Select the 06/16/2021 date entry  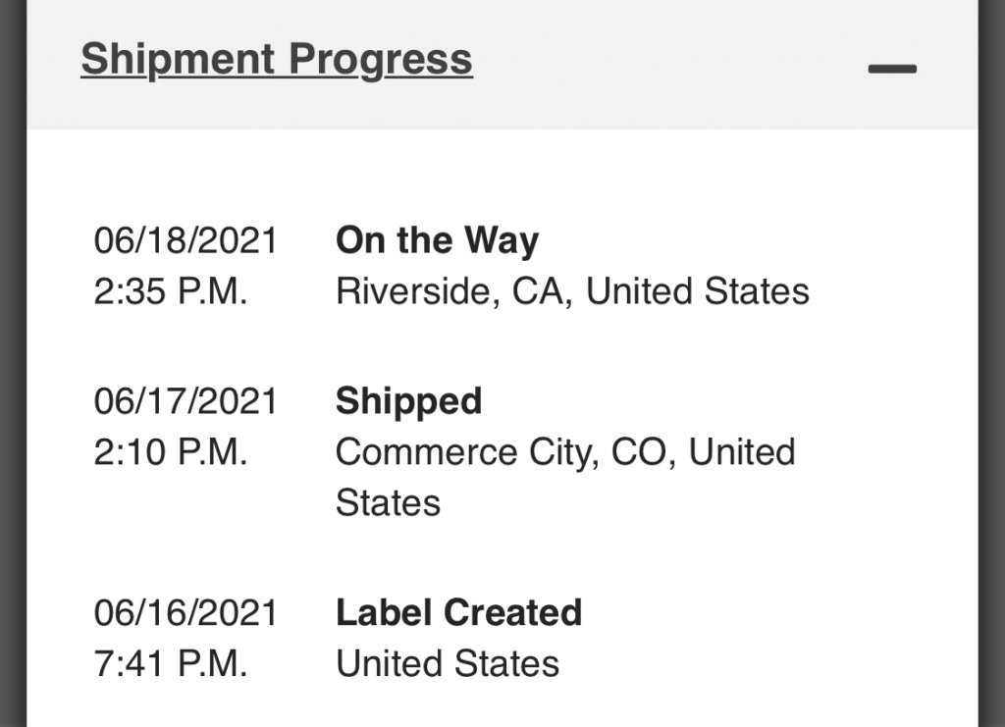click(x=185, y=613)
